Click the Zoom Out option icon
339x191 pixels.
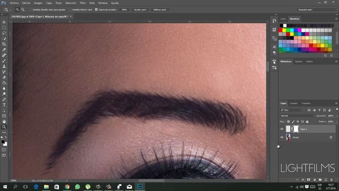tap(23, 10)
